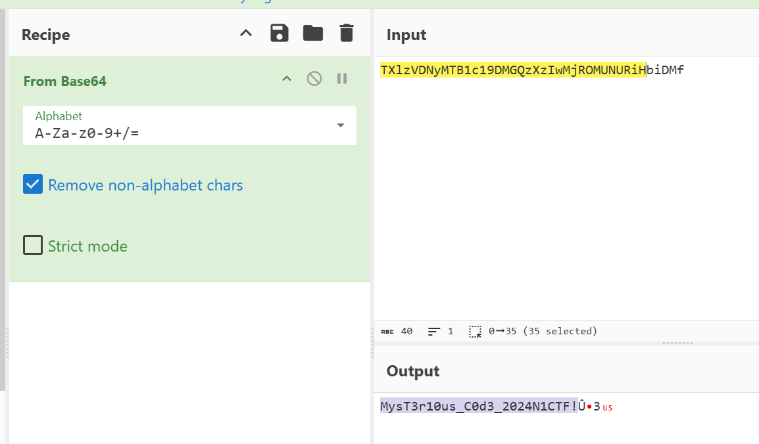Collapse the From Base64 operation arguments
This screenshot has width=759, height=444.
287,78
